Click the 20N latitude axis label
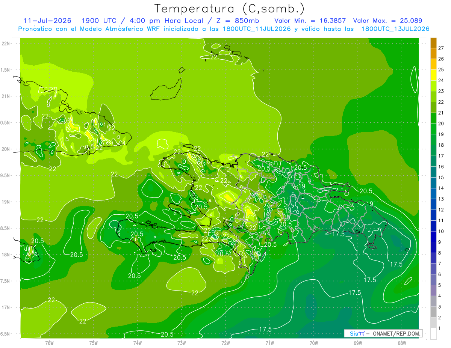The height and width of the screenshot is (348, 451). (x=5, y=149)
